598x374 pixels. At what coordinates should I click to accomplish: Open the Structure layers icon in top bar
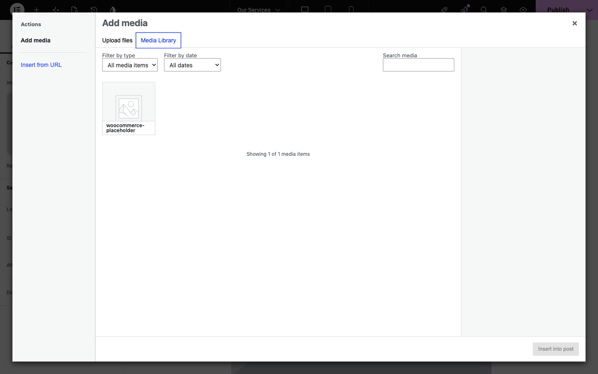click(504, 10)
